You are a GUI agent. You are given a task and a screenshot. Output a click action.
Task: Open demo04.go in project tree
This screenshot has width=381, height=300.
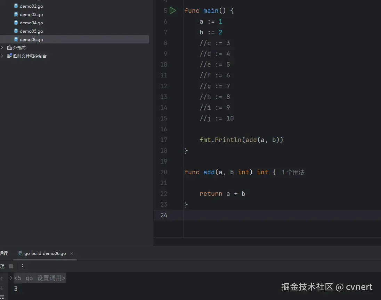tap(31, 23)
